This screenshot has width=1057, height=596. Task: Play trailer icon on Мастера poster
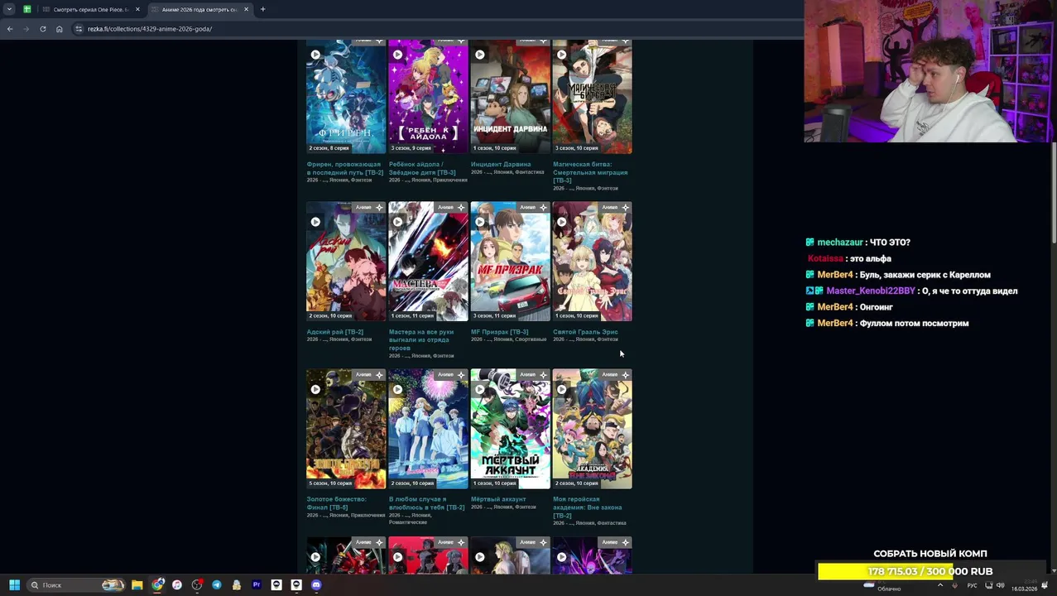(x=397, y=222)
